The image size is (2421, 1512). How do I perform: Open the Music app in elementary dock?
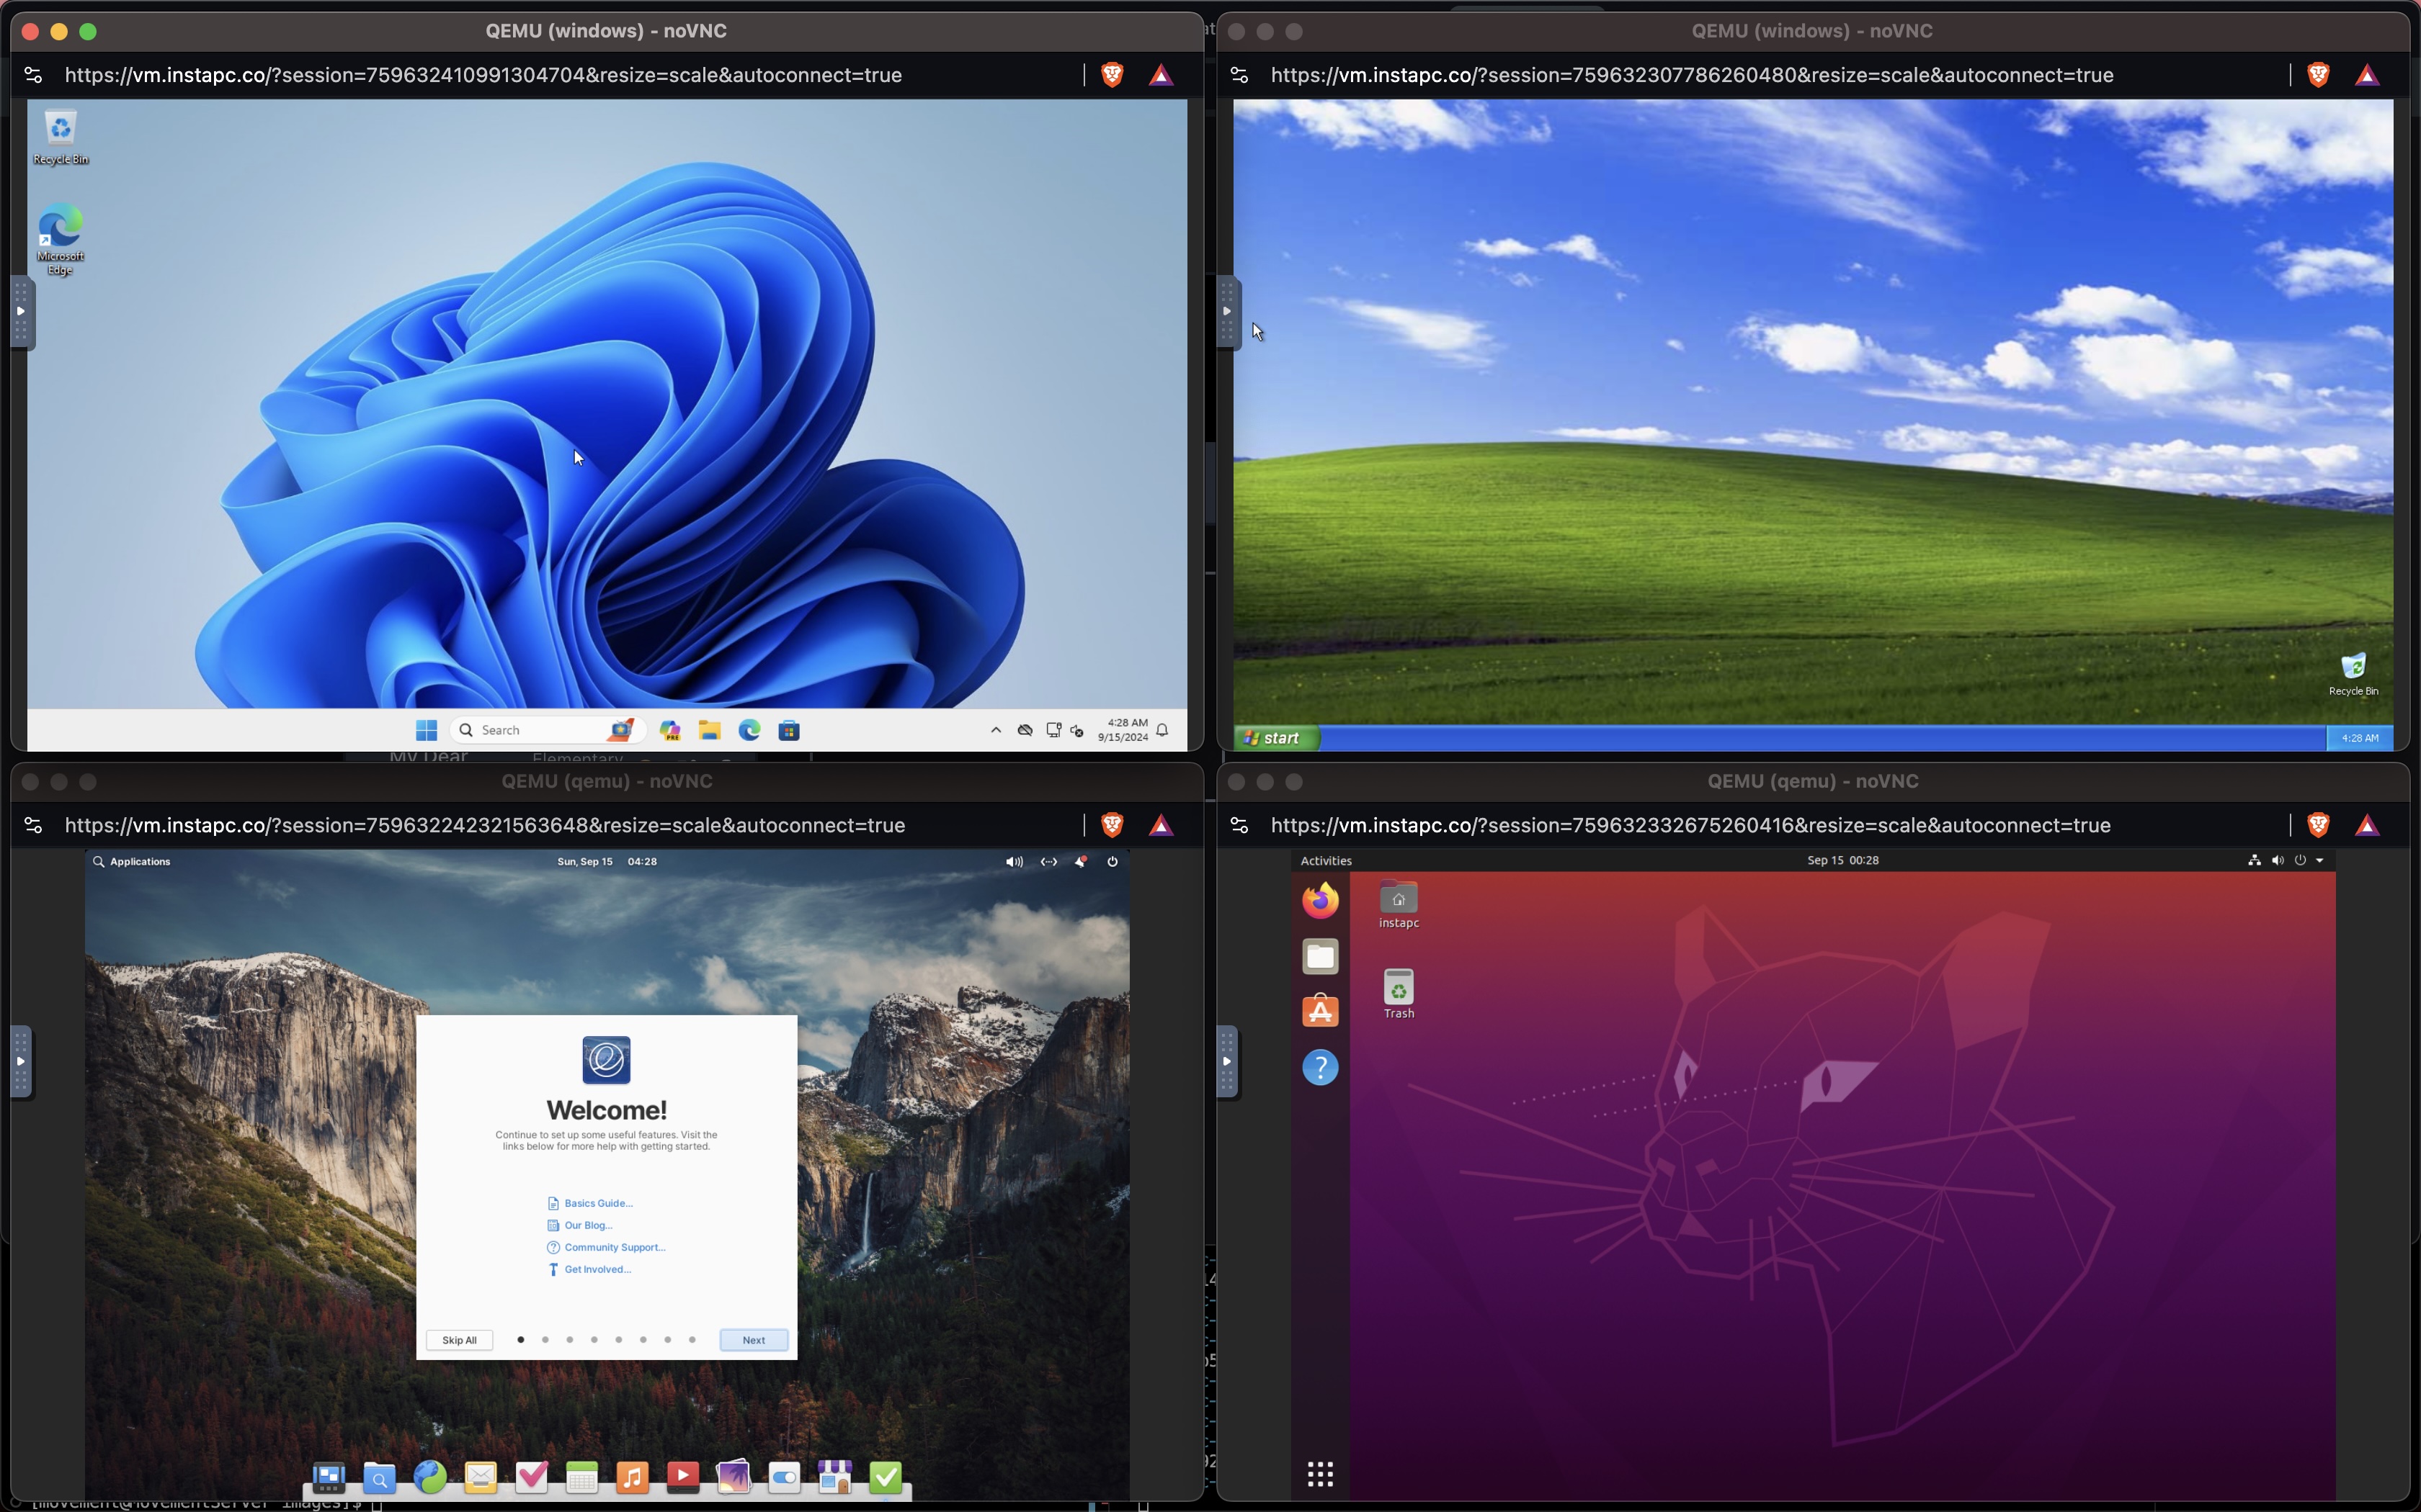click(x=632, y=1476)
